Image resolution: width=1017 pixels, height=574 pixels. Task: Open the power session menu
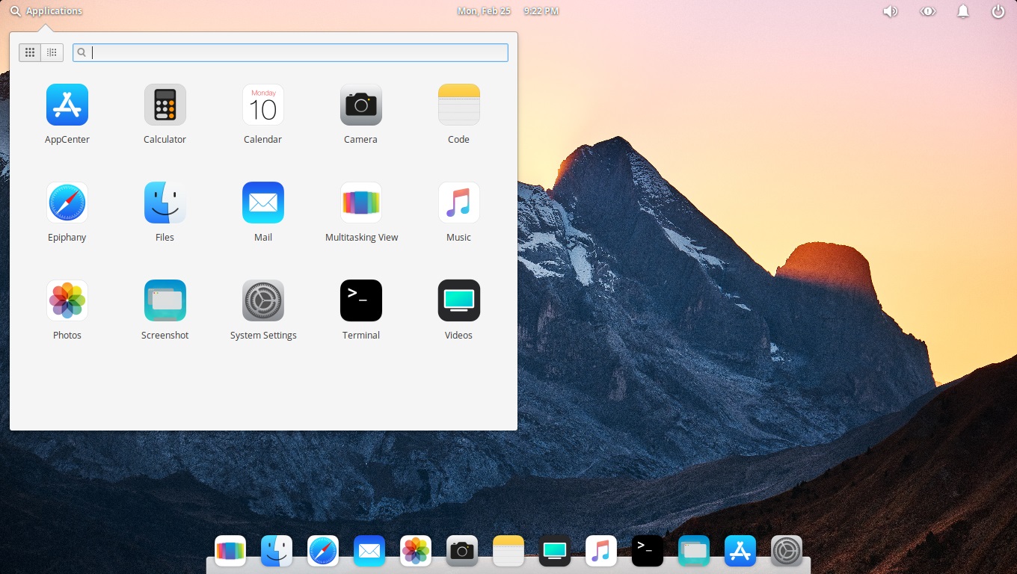pyautogui.click(x=998, y=11)
